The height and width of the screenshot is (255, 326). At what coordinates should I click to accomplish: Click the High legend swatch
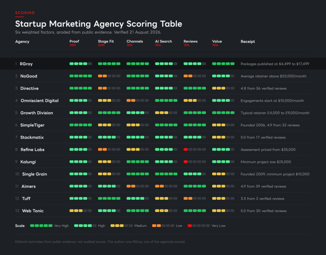(x=85, y=226)
